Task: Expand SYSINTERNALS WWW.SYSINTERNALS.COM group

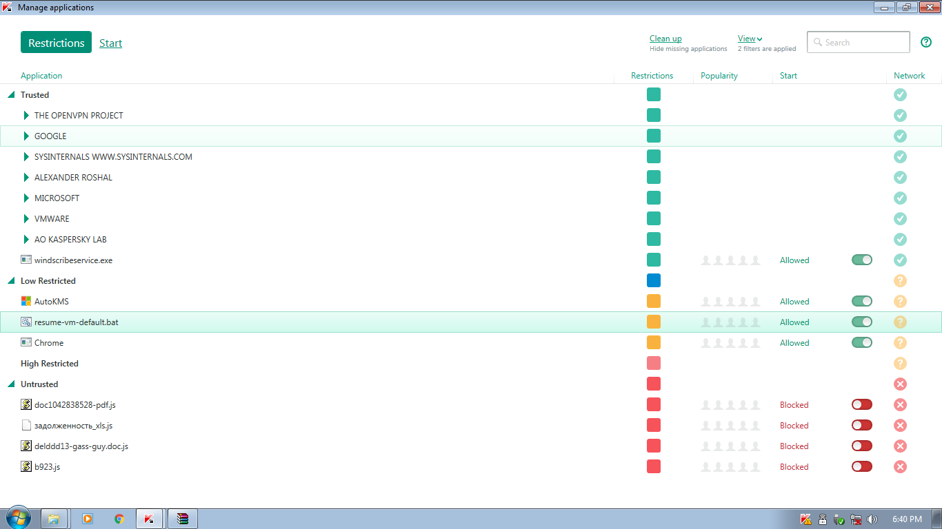Action: (26, 157)
